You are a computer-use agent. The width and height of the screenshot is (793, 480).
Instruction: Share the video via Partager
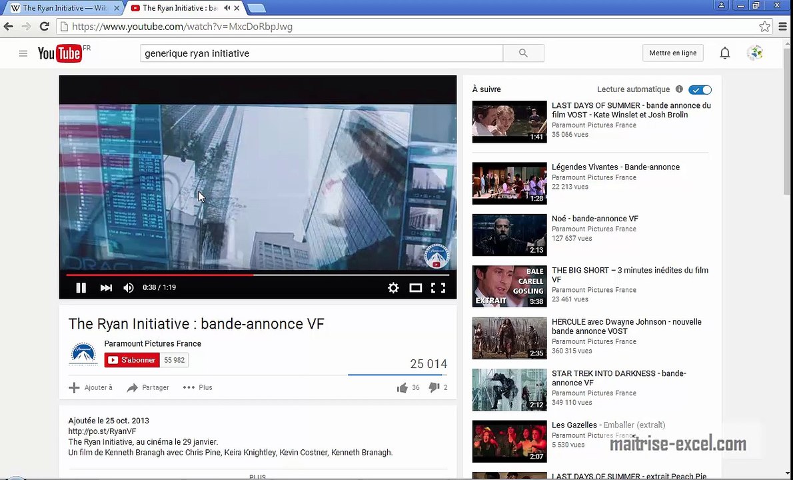pyautogui.click(x=148, y=388)
